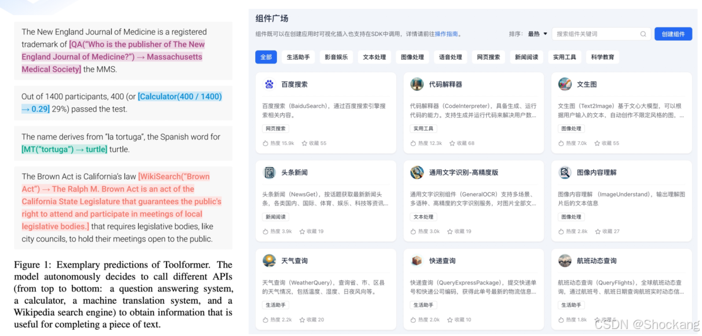Screen dimensions: 702x336
Task: Click the 创建组件 button
Action: coord(673,34)
